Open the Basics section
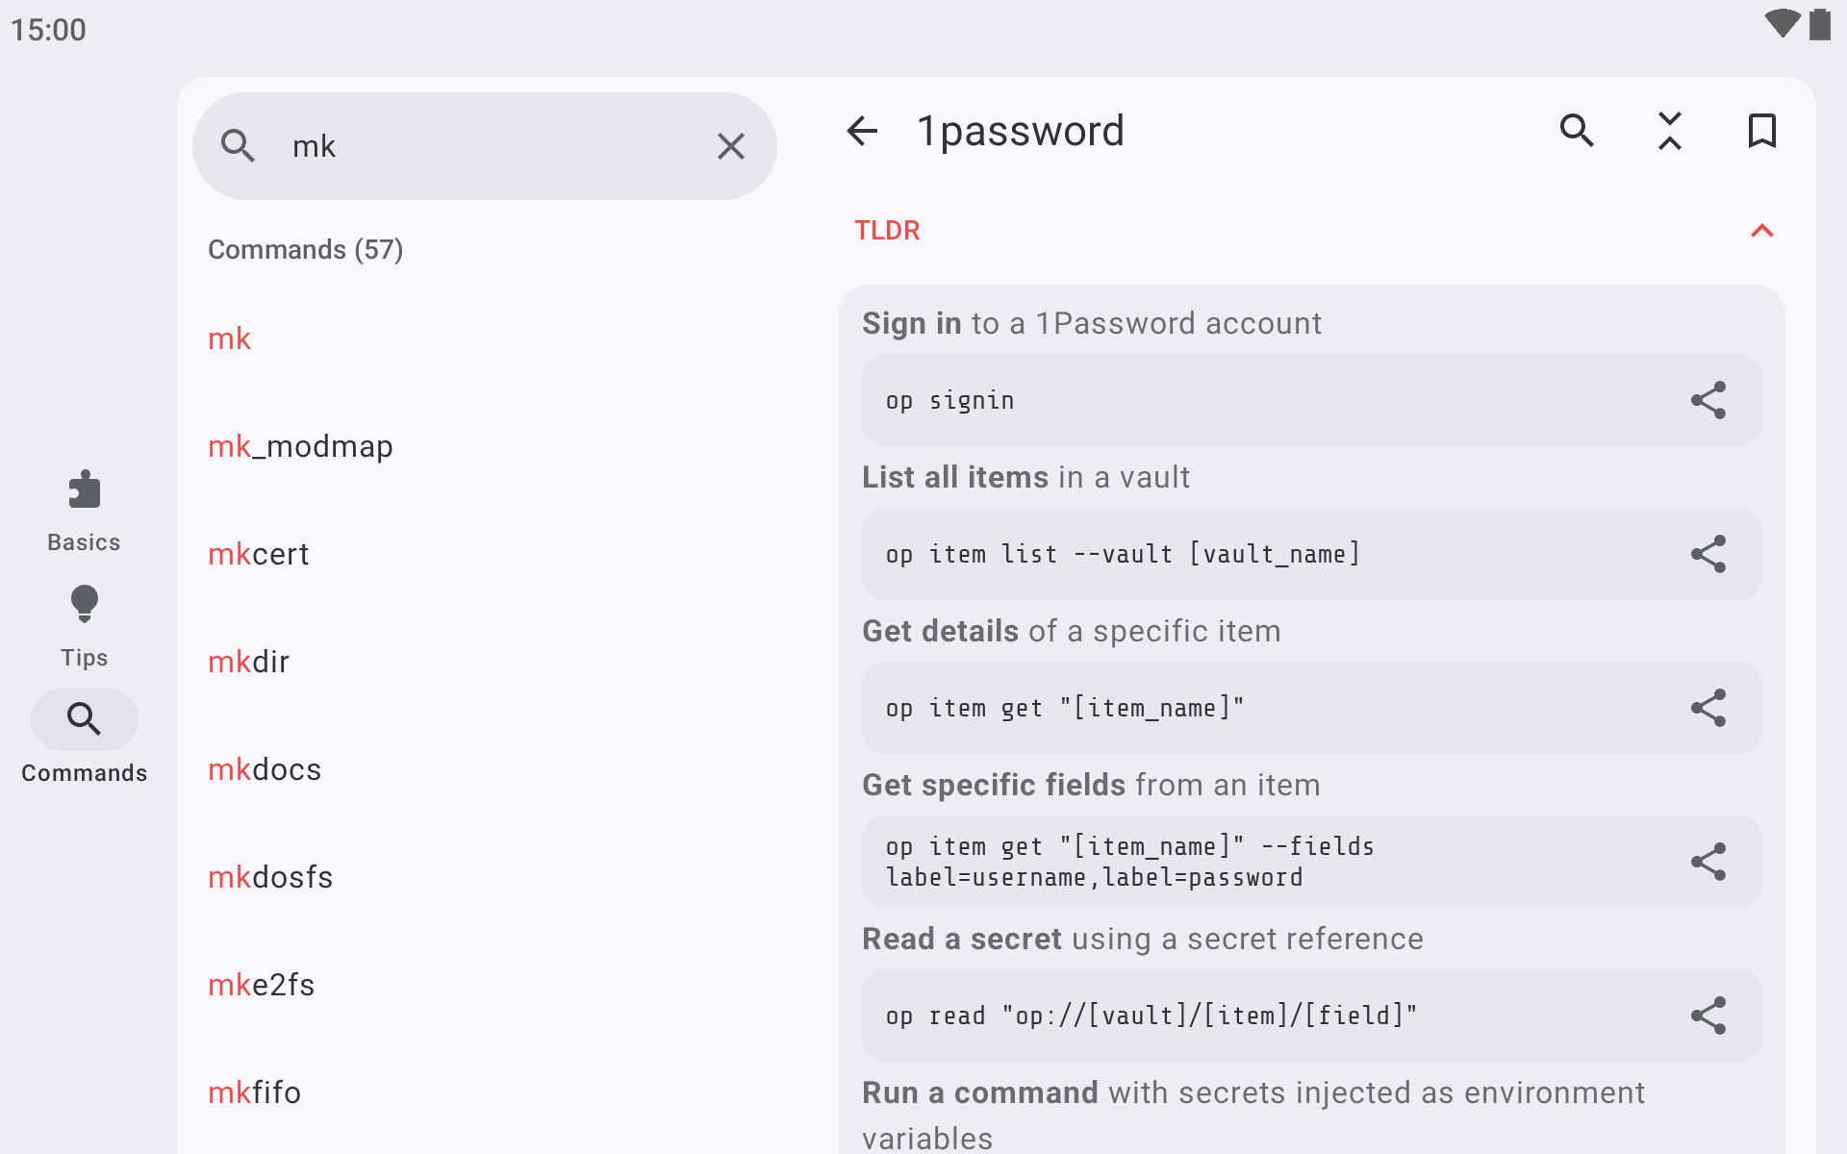The height and width of the screenshot is (1154, 1847). [x=85, y=511]
